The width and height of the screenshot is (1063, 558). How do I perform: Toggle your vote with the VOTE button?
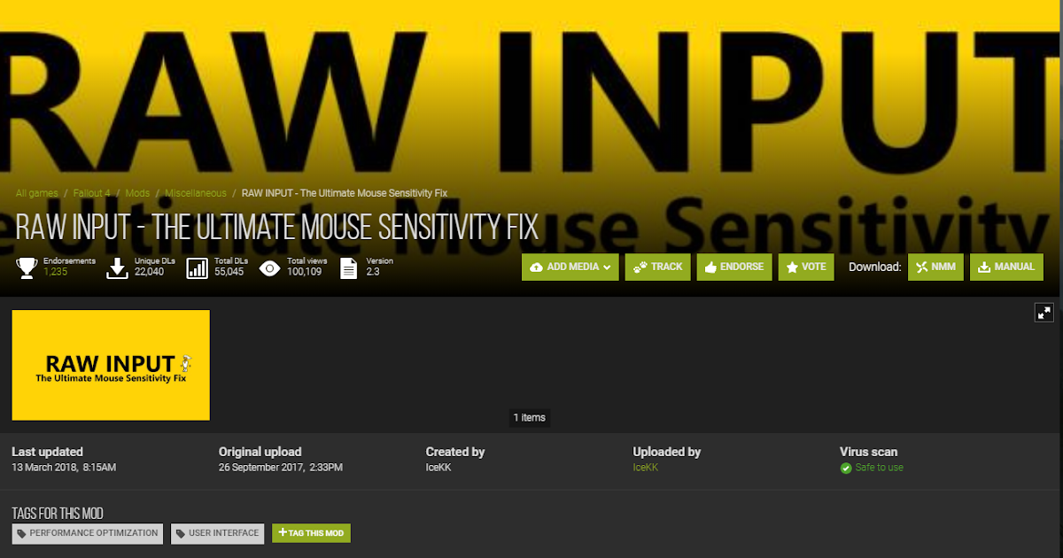click(x=805, y=266)
